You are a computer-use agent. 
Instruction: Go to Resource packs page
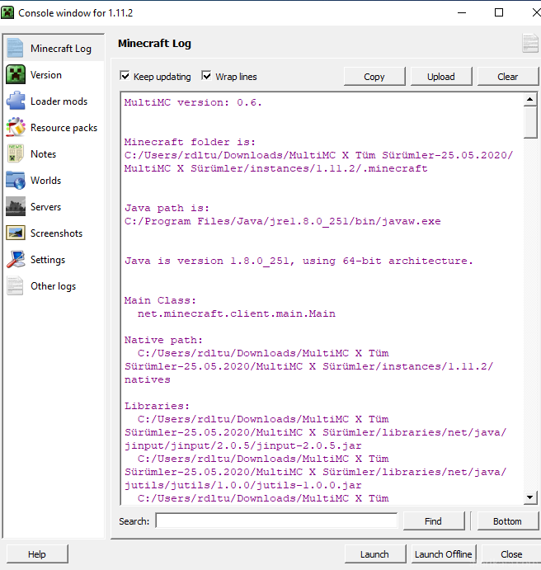54,127
